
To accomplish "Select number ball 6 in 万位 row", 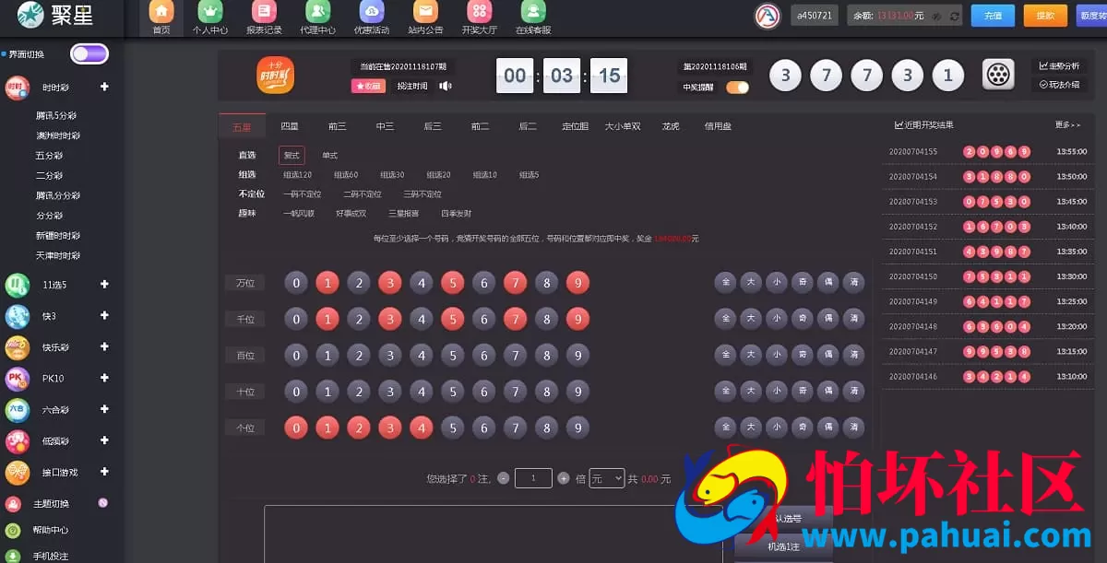I will point(483,283).
